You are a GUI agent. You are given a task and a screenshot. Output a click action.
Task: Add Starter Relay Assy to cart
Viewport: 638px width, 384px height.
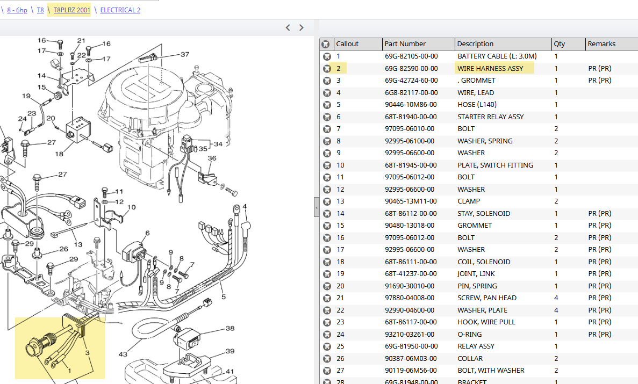tap(327, 117)
